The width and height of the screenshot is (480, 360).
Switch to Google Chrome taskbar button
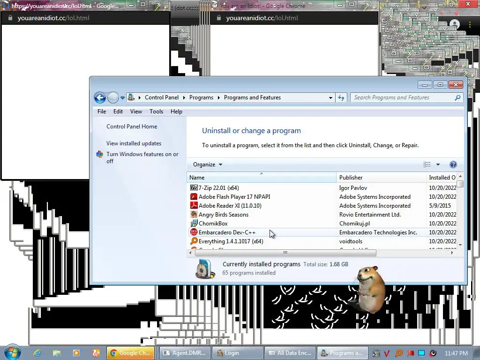point(131,353)
